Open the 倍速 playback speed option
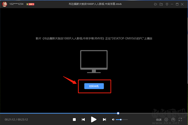The image size is (188, 125). (x=159, y=120)
